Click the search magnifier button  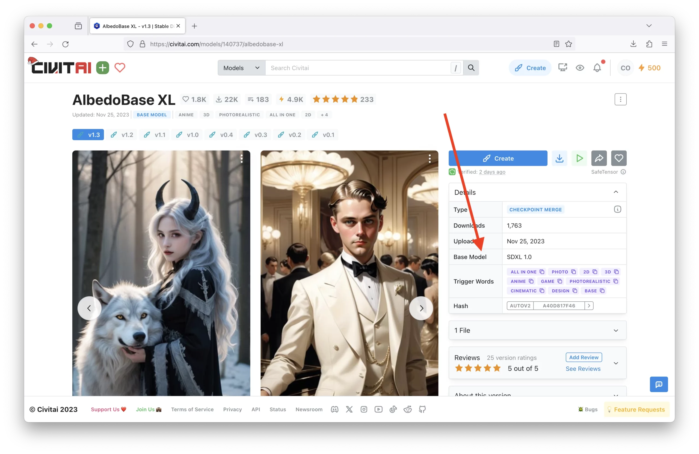(471, 68)
